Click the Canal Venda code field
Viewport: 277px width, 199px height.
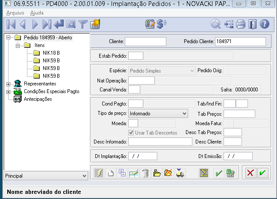tap(134, 90)
